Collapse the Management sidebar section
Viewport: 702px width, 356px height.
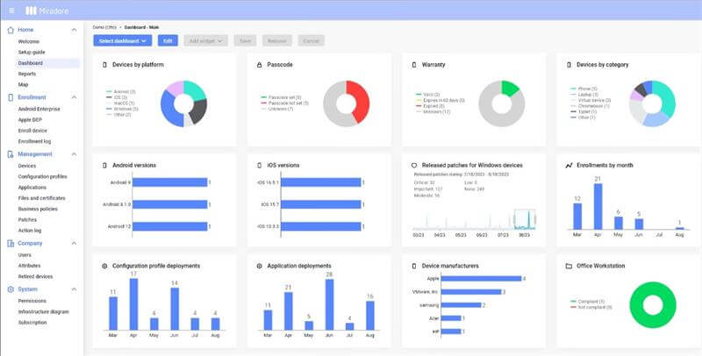coord(74,154)
